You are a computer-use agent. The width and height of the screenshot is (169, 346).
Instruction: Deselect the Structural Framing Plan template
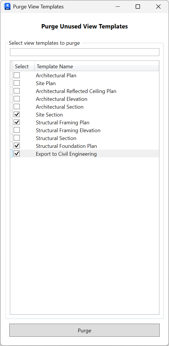pyautogui.click(x=17, y=122)
